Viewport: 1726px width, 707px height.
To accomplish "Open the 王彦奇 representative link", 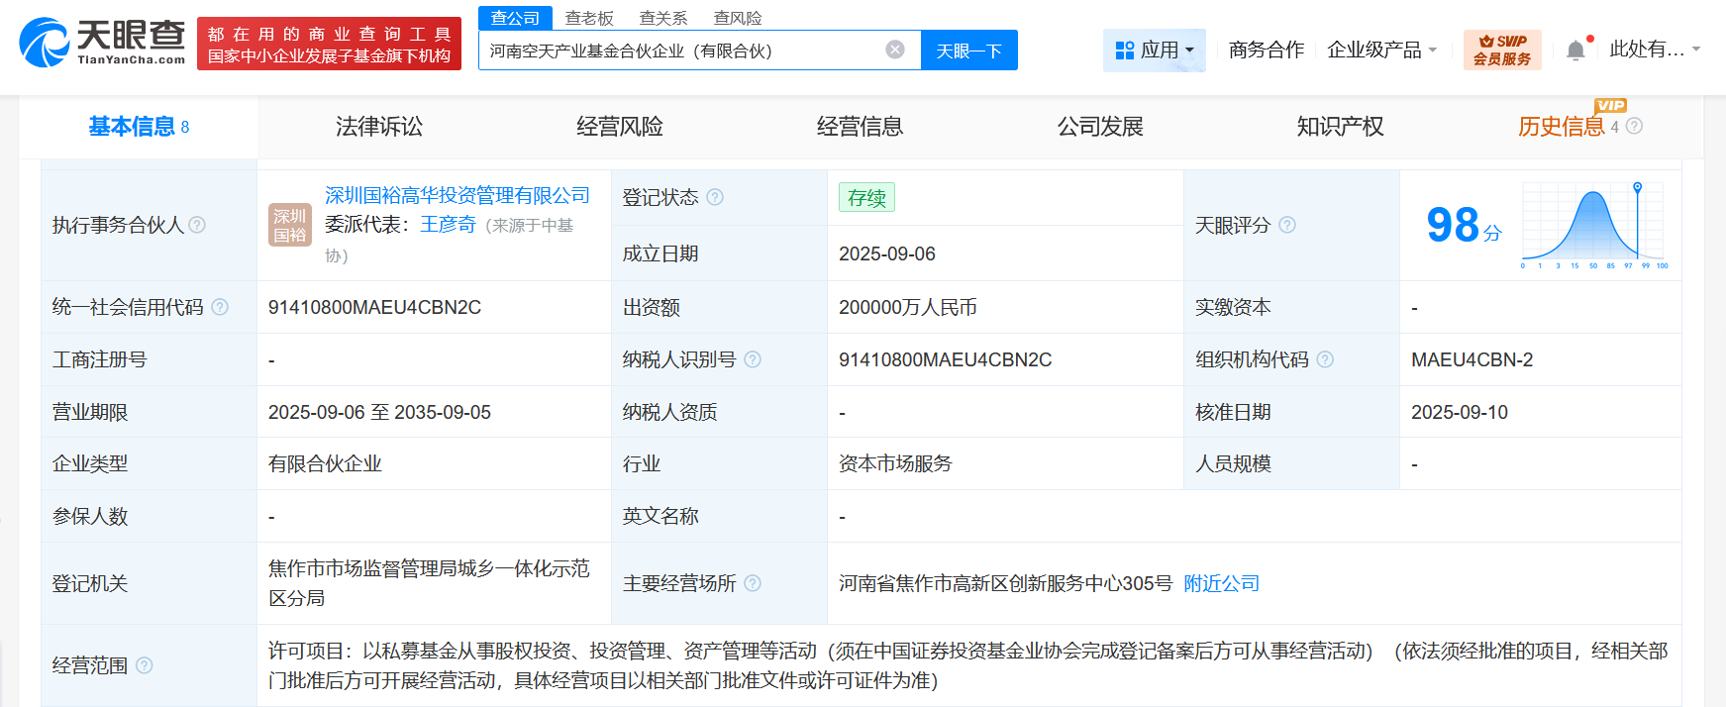I will pyautogui.click(x=448, y=225).
